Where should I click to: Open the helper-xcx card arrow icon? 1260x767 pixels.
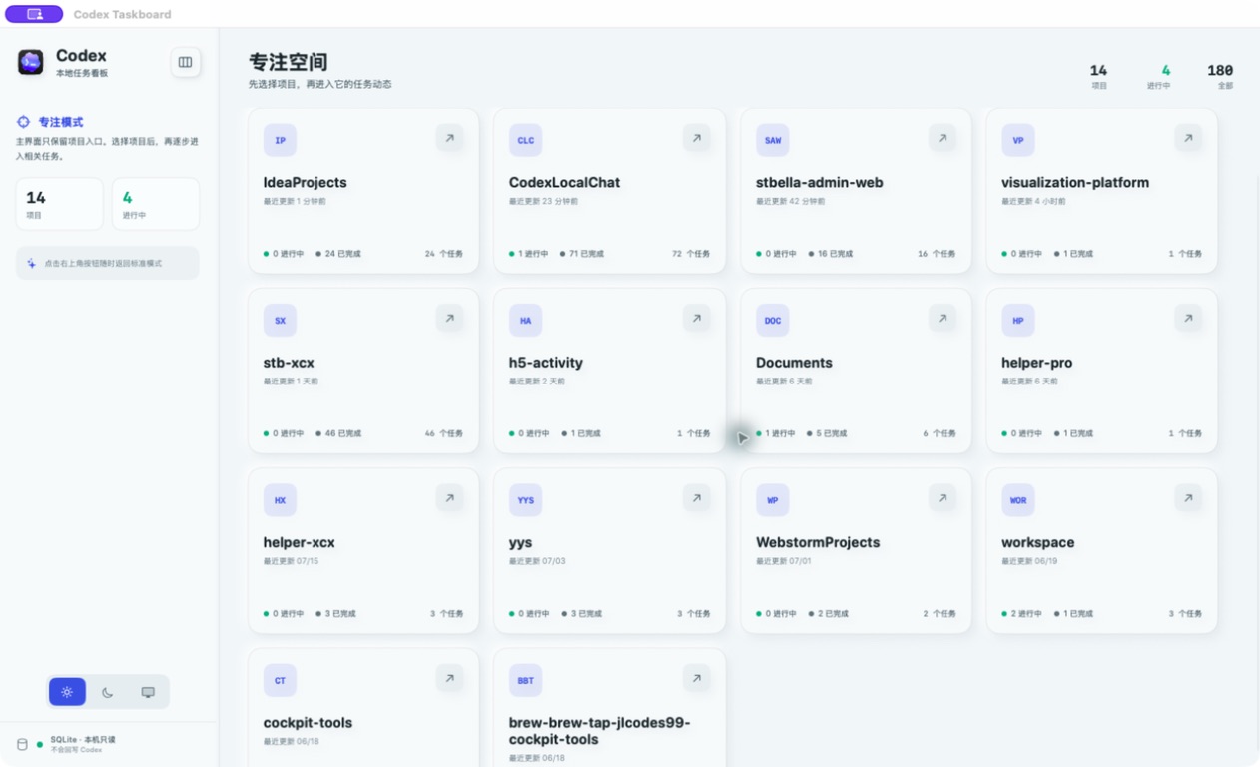click(x=450, y=498)
